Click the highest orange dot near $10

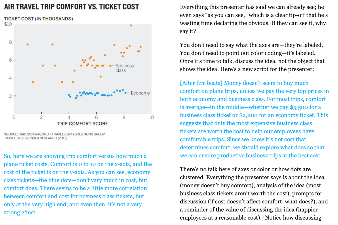[131, 25]
